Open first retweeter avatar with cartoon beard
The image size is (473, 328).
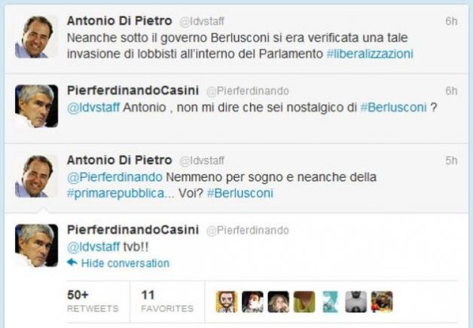tap(227, 302)
